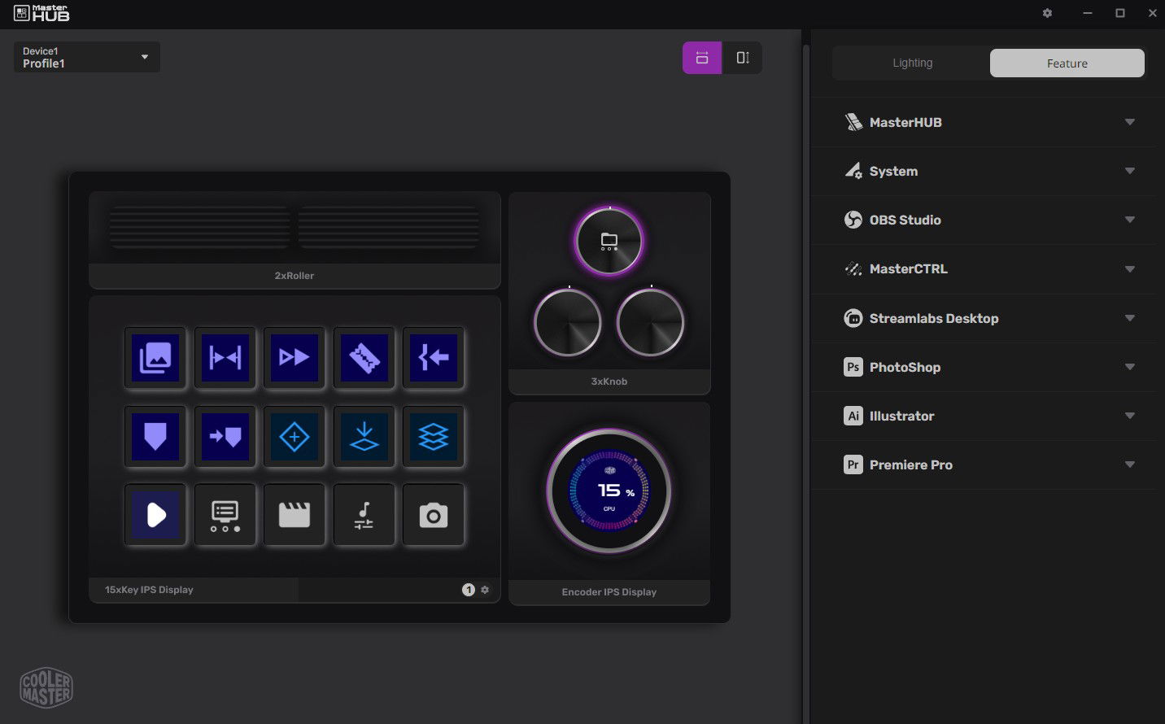Click the Streamlabs Desktop label
The image size is (1165, 724).
point(933,319)
